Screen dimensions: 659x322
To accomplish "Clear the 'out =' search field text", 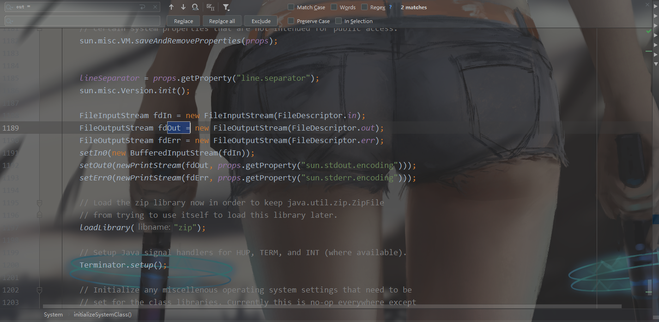I will coord(155,7).
